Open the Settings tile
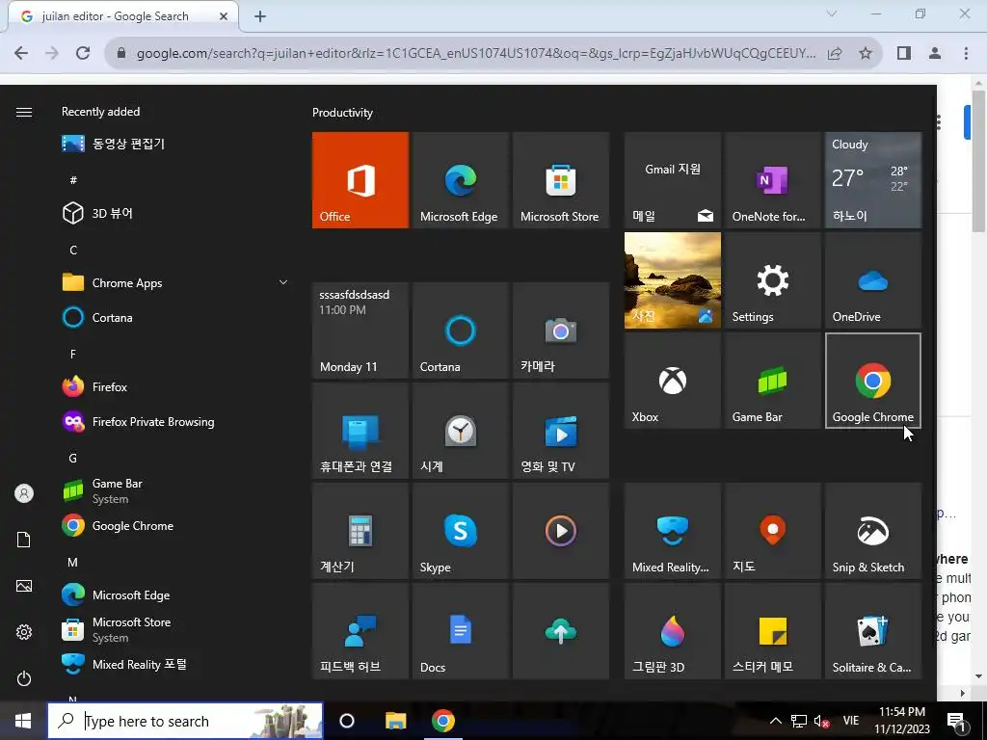The height and width of the screenshot is (740, 987). coord(772,280)
